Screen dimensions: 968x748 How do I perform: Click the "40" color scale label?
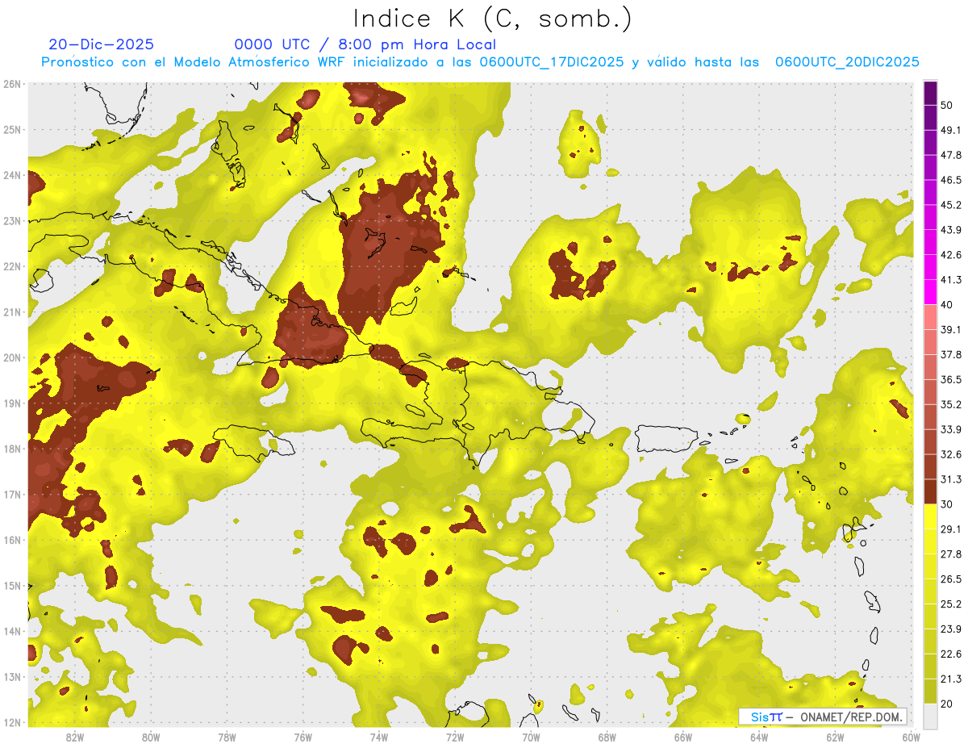pyautogui.click(x=947, y=304)
